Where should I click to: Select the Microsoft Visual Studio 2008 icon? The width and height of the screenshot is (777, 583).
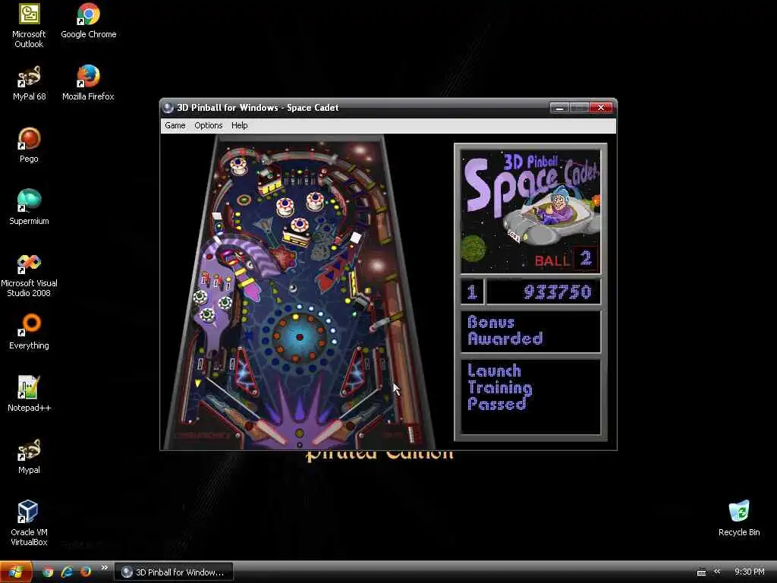29,276
